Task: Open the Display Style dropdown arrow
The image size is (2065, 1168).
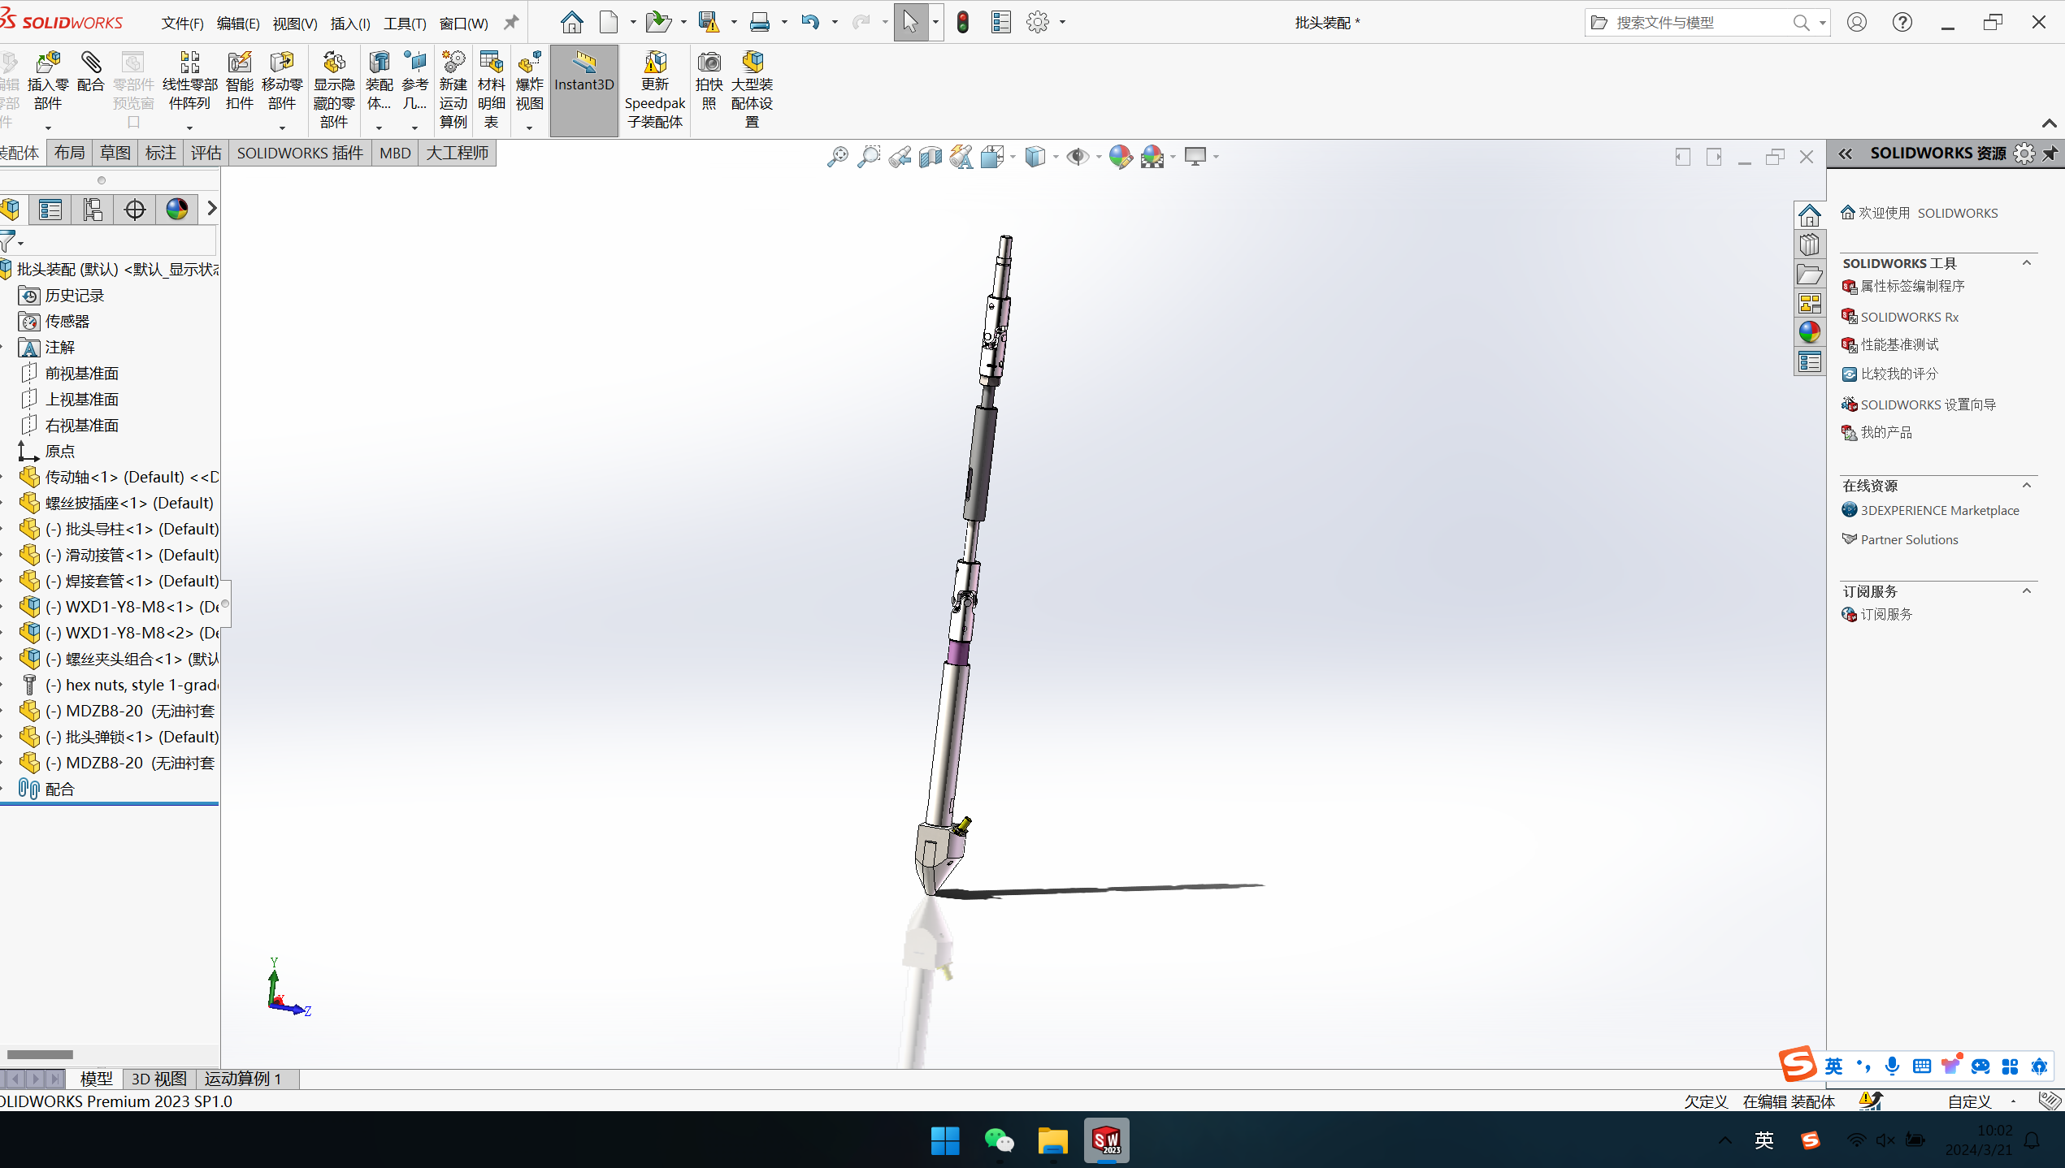Action: [x=1056, y=157]
